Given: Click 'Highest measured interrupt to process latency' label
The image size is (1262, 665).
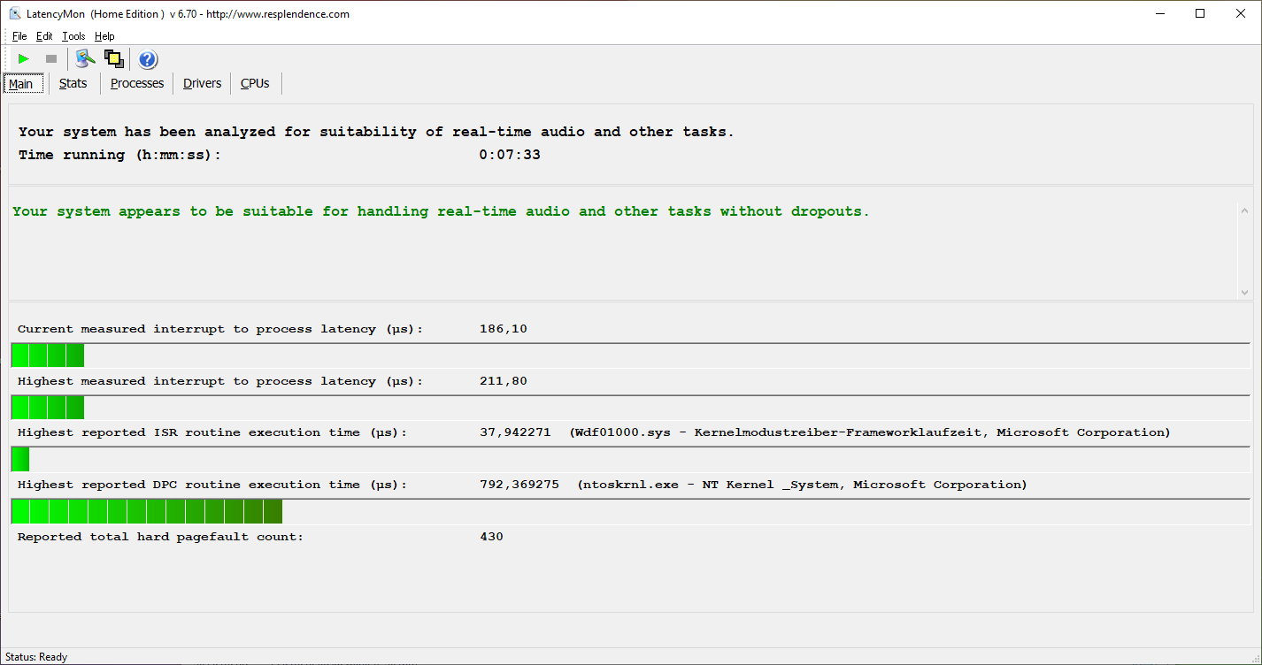Looking at the screenshot, I should tap(220, 381).
